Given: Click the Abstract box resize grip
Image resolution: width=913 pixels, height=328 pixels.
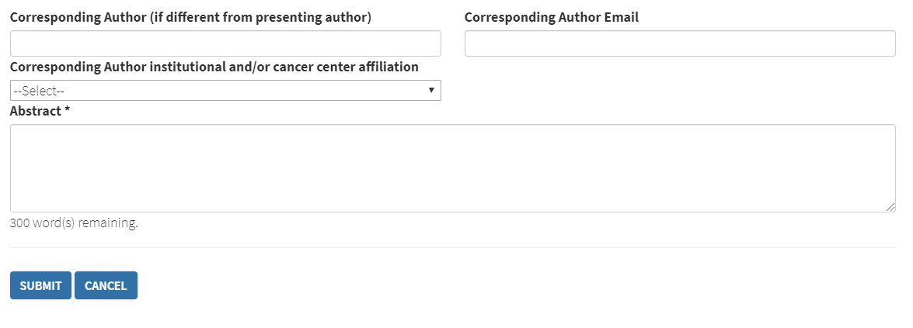Looking at the screenshot, I should (890, 207).
